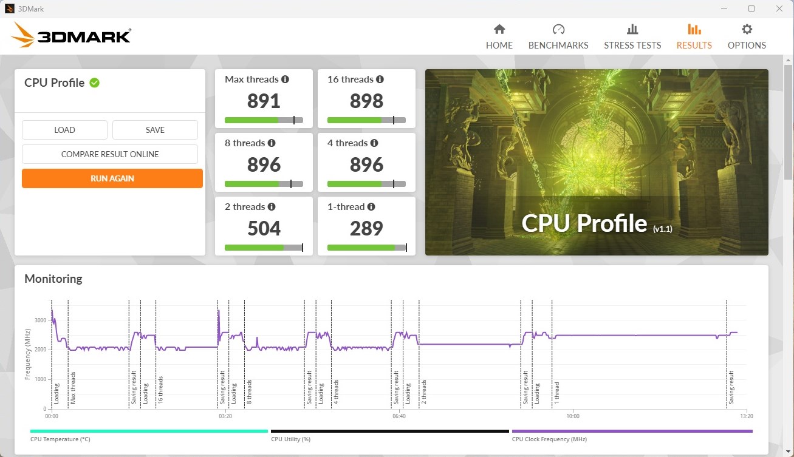Click the scrollbar down arrow

(x=788, y=452)
